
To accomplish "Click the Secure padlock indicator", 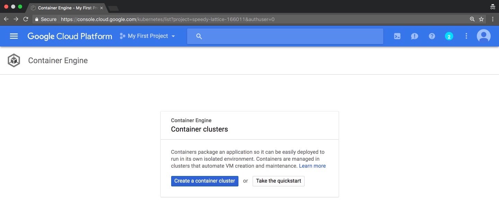I will 45,19.
